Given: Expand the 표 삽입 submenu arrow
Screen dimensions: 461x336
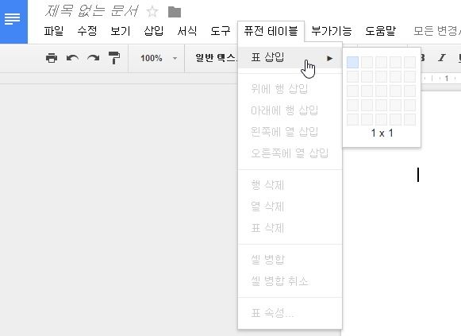Looking at the screenshot, I should click(x=329, y=58).
